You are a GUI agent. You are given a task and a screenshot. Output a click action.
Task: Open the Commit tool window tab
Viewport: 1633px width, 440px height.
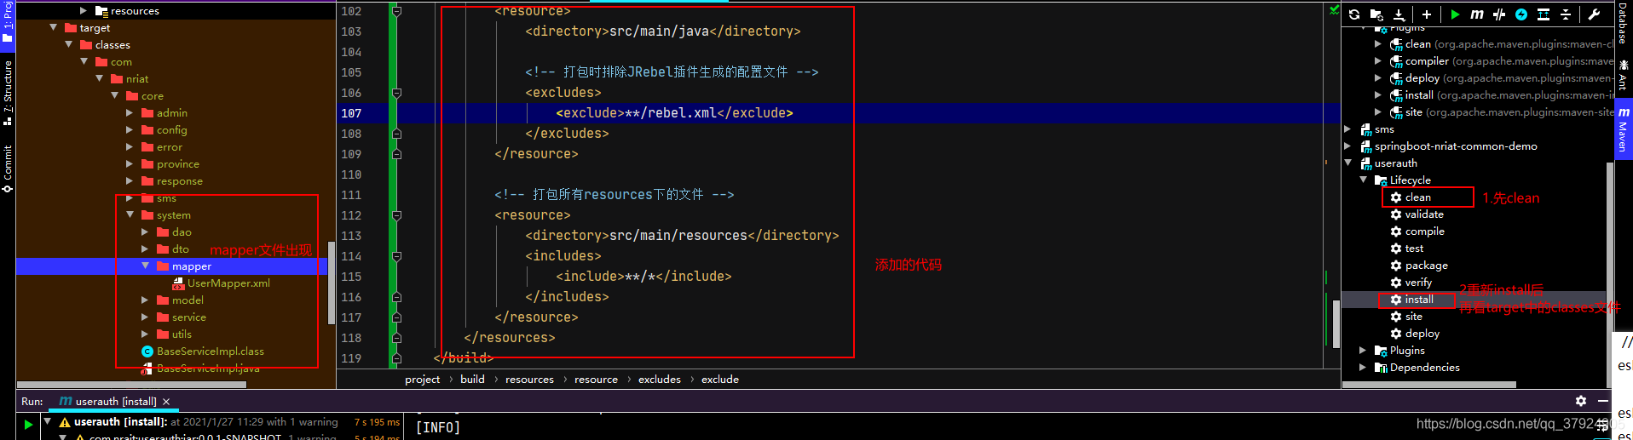pos(8,168)
